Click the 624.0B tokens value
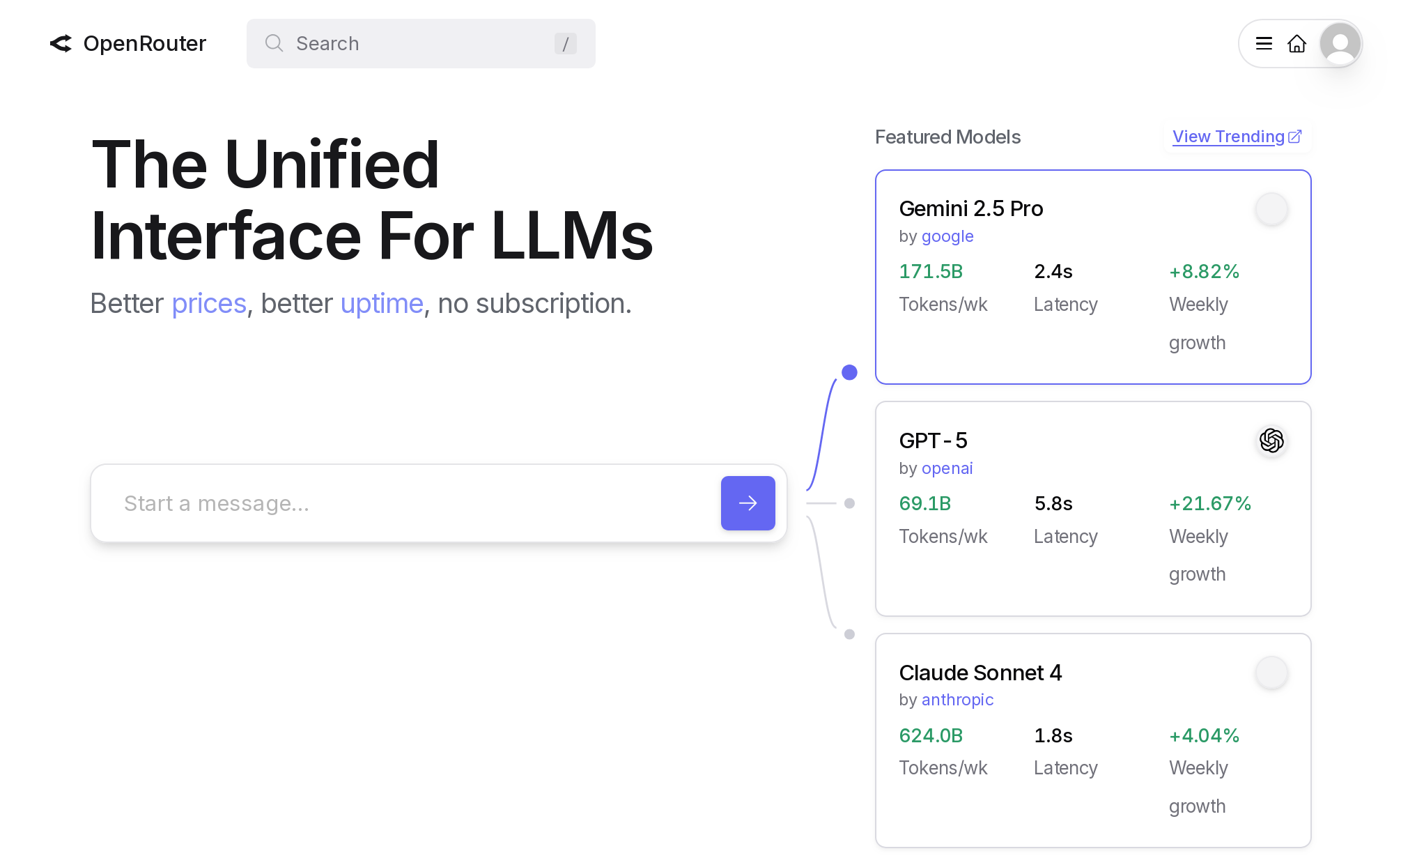Screen dimensions: 1401x858 click(x=931, y=735)
